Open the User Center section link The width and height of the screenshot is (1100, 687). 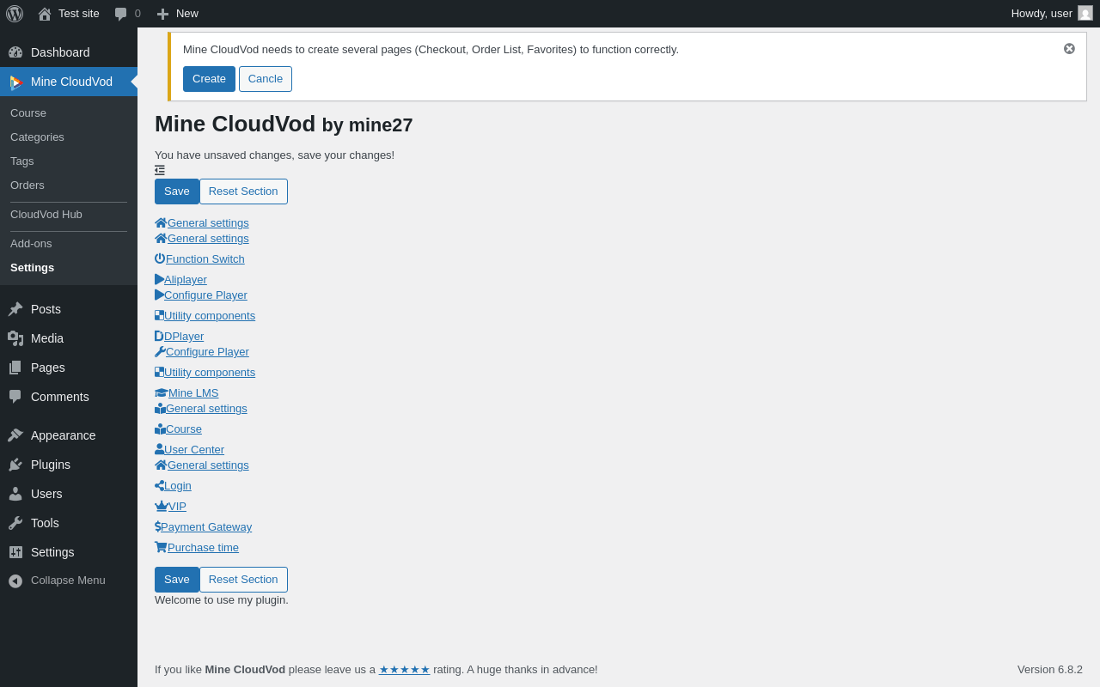194,449
